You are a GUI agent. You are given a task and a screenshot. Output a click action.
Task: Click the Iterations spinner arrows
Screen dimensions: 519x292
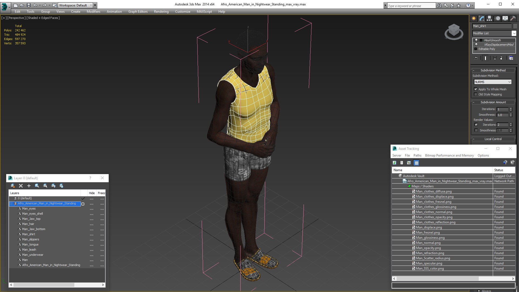pos(511,109)
